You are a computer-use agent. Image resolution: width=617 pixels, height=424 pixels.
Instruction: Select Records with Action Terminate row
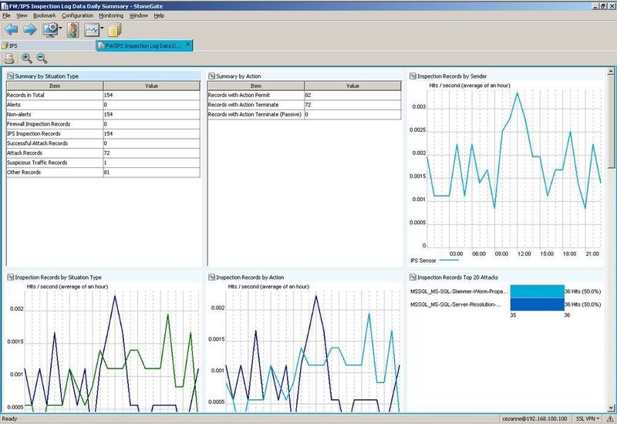pyautogui.click(x=304, y=105)
